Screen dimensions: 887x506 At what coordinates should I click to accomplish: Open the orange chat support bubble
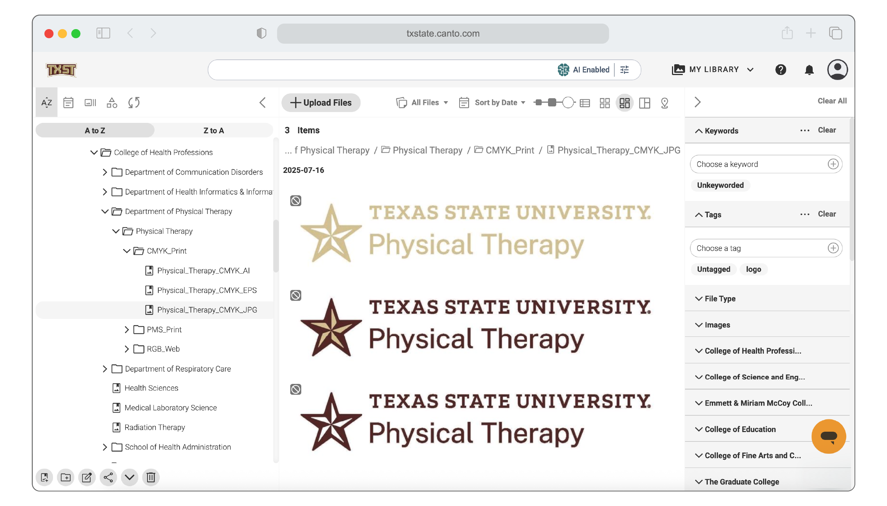[828, 436]
